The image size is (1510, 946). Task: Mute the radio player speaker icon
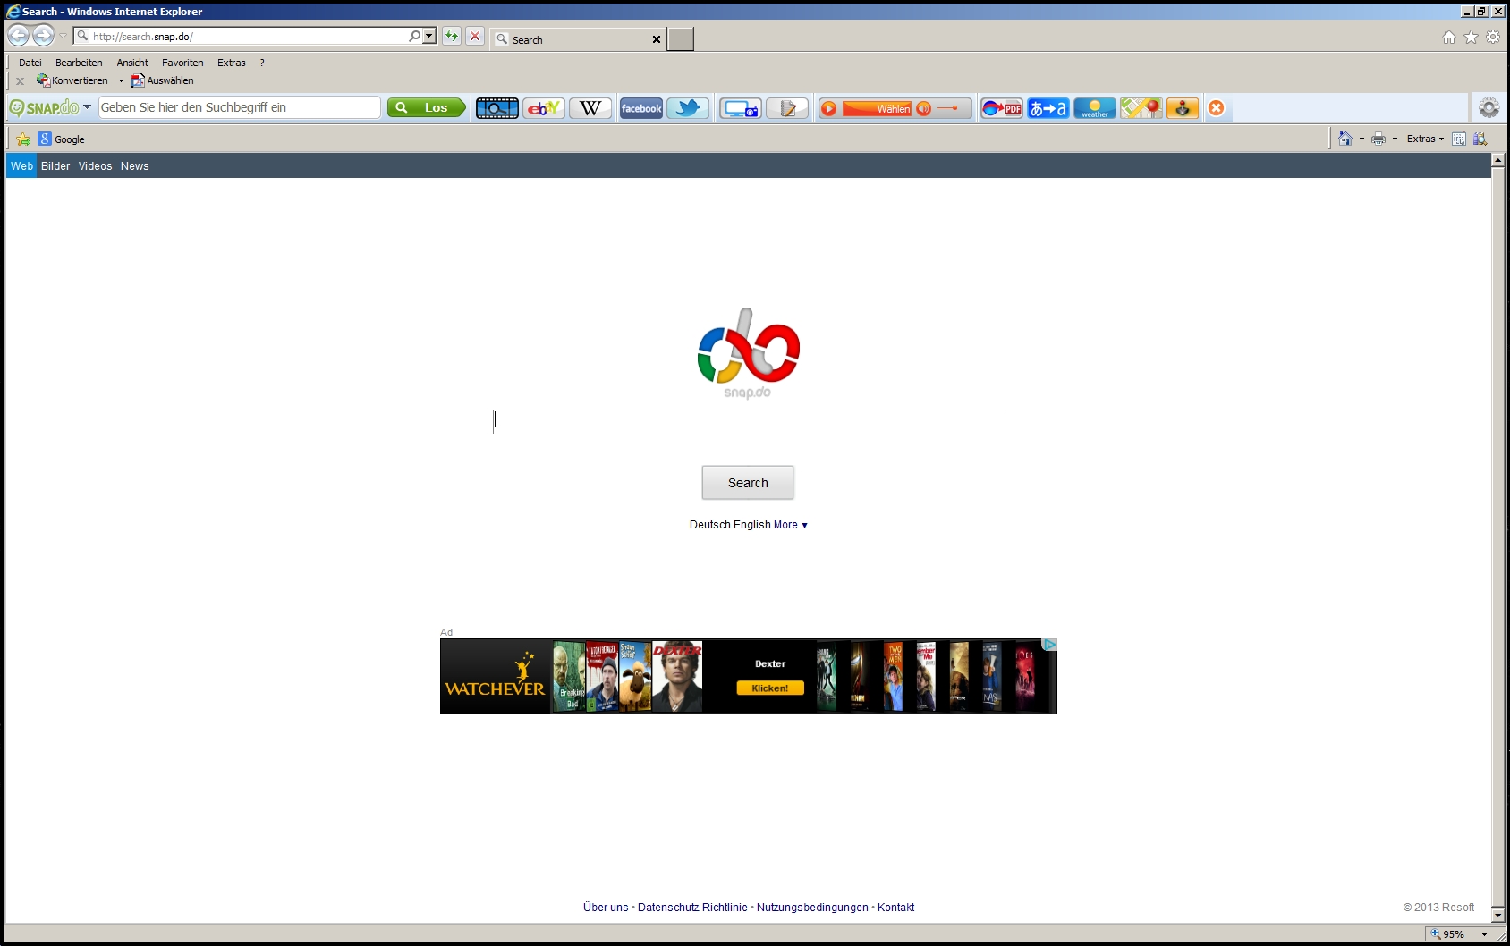924,108
